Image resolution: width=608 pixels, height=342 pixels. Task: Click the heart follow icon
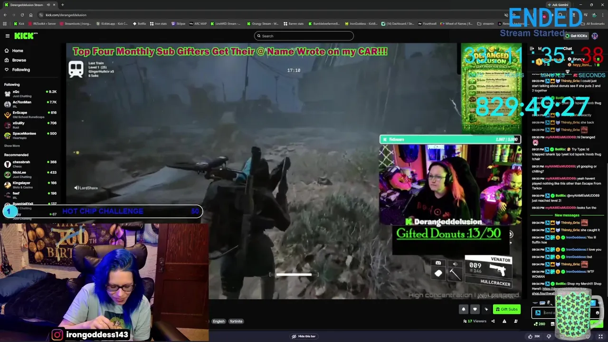475,309
